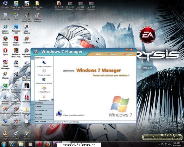Minimize the Windows 7 Manager window
This screenshot has height=147, width=184.
pyautogui.click(x=127, y=50)
